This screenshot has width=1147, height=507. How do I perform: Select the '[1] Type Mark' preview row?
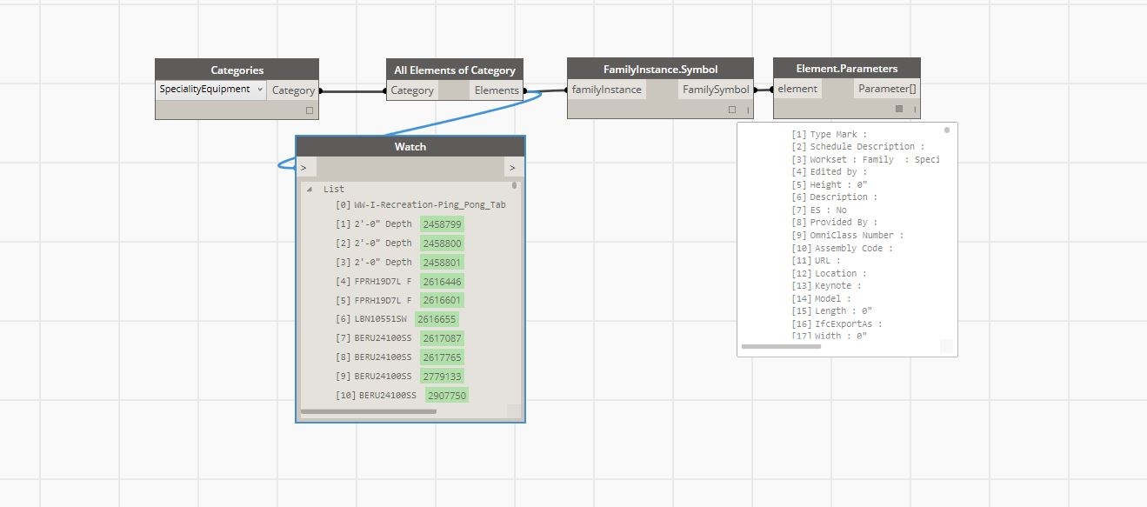pos(830,135)
